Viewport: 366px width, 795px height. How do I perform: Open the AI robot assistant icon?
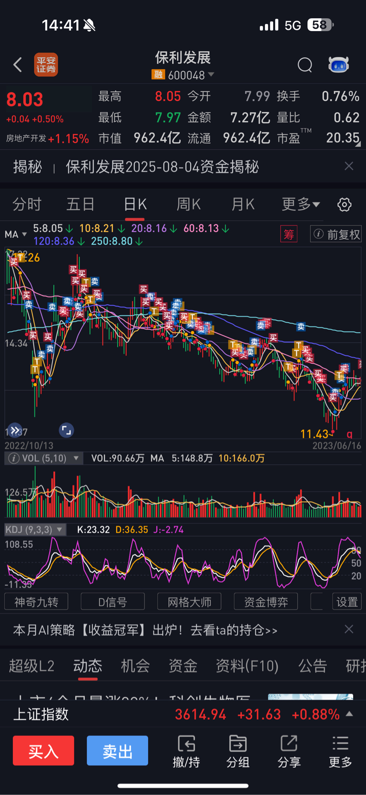(x=338, y=64)
